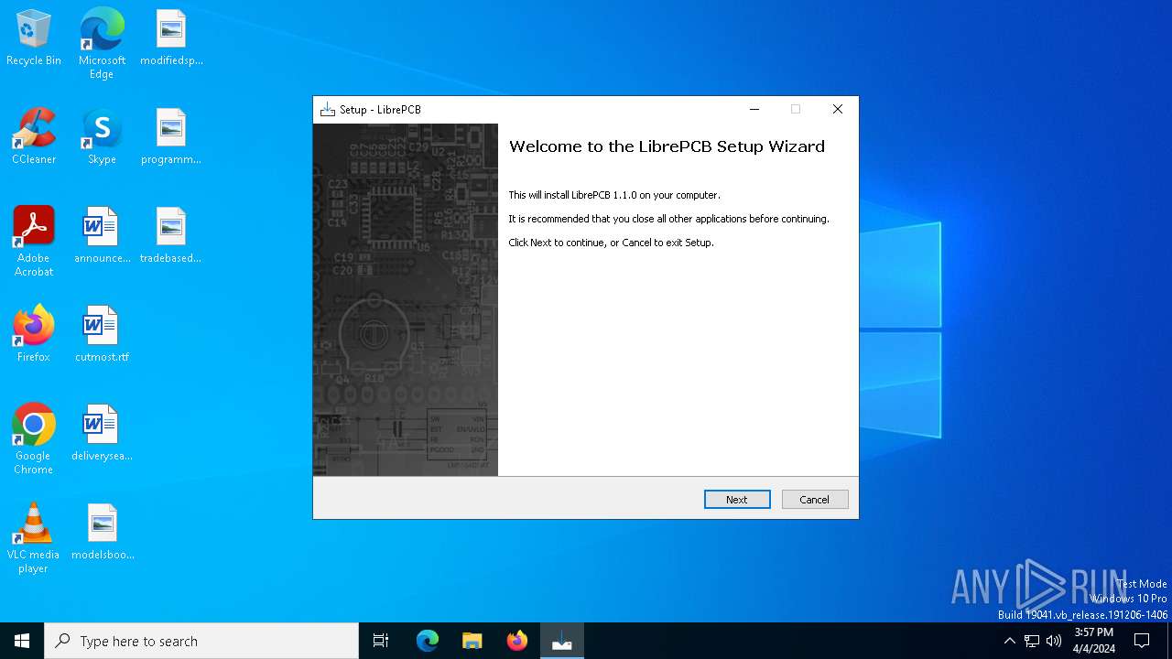Close the Setup - LibrePCB window
The image size is (1172, 659).
[x=837, y=109]
